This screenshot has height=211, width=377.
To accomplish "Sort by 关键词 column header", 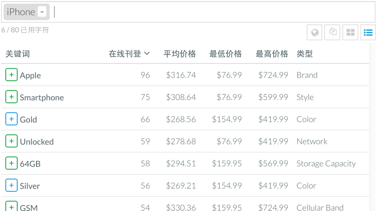I will pos(17,54).
